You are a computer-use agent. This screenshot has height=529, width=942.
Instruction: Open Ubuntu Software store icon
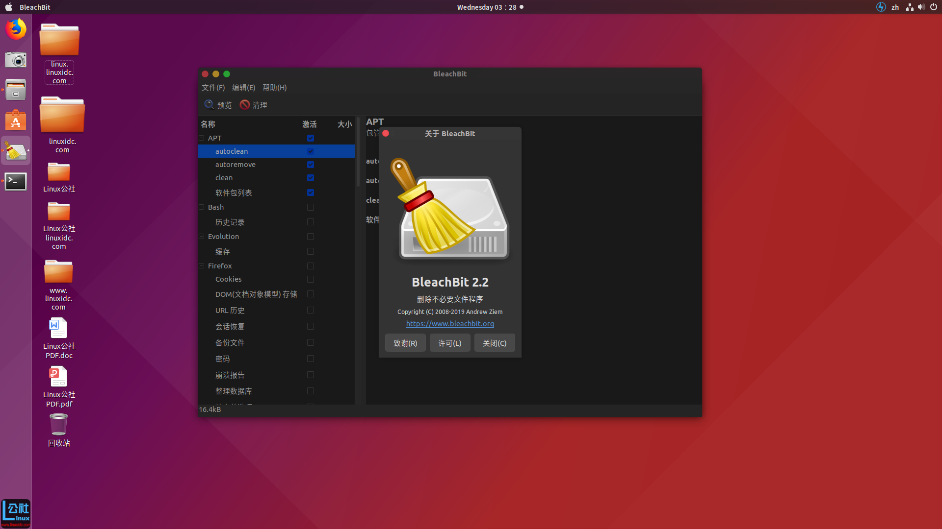click(x=16, y=120)
